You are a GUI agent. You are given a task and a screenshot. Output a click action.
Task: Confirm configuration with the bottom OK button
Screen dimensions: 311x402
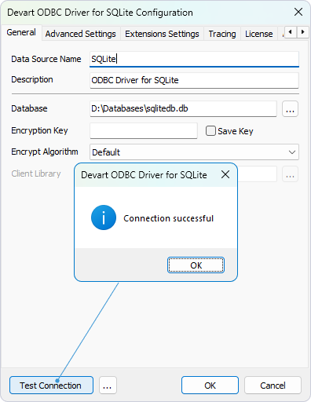click(x=210, y=386)
